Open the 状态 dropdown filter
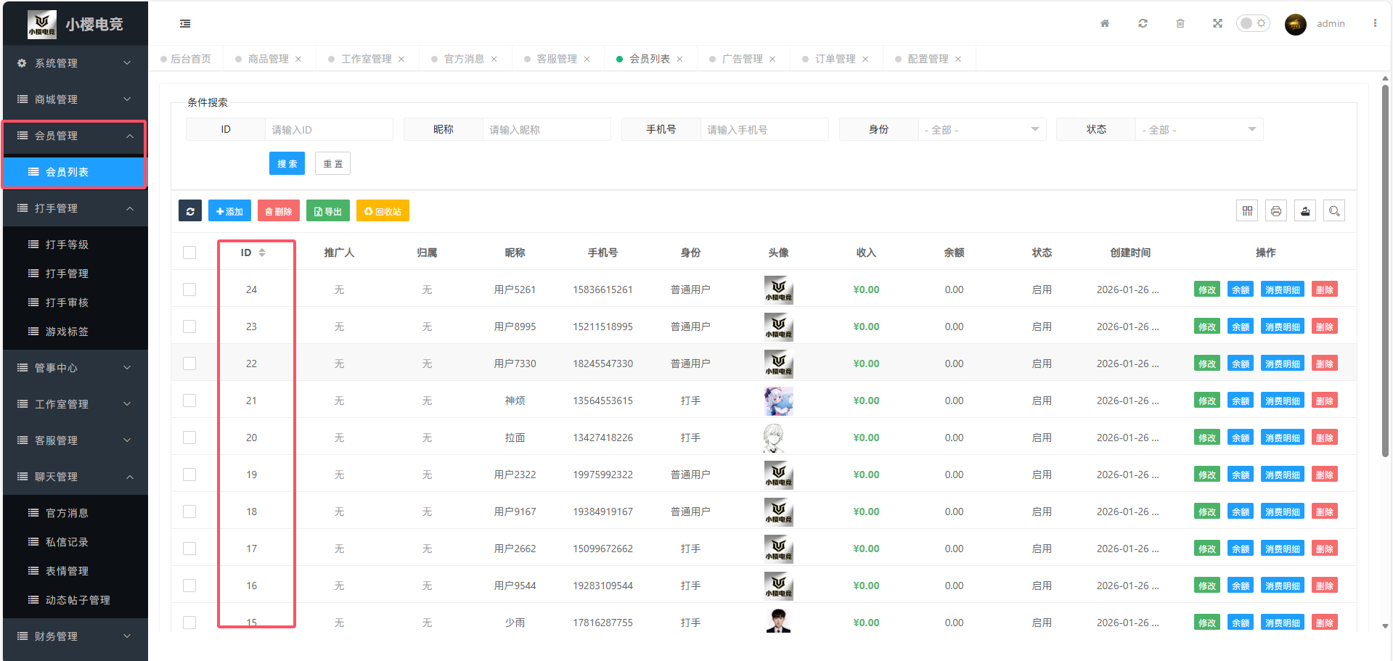The height and width of the screenshot is (661, 1393). pos(1198,129)
